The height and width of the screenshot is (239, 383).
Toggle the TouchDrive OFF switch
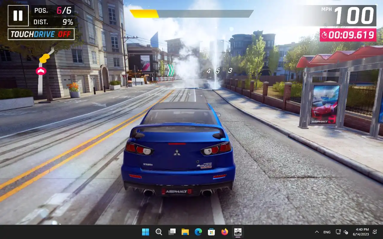coord(41,34)
